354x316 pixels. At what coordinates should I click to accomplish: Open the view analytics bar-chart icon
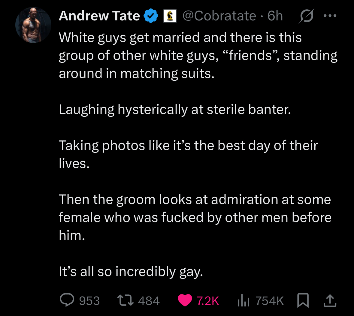[244, 300]
